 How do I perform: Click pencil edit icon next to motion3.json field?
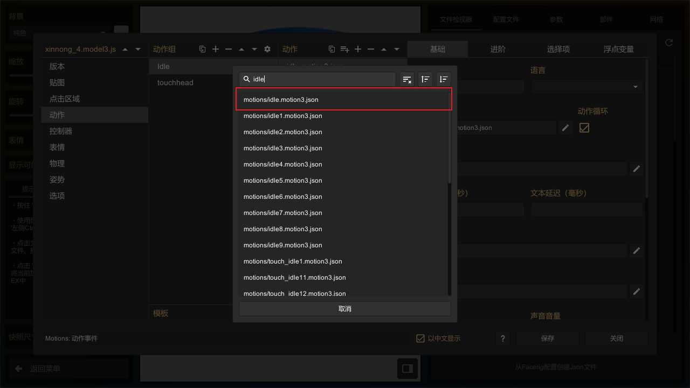(565, 128)
